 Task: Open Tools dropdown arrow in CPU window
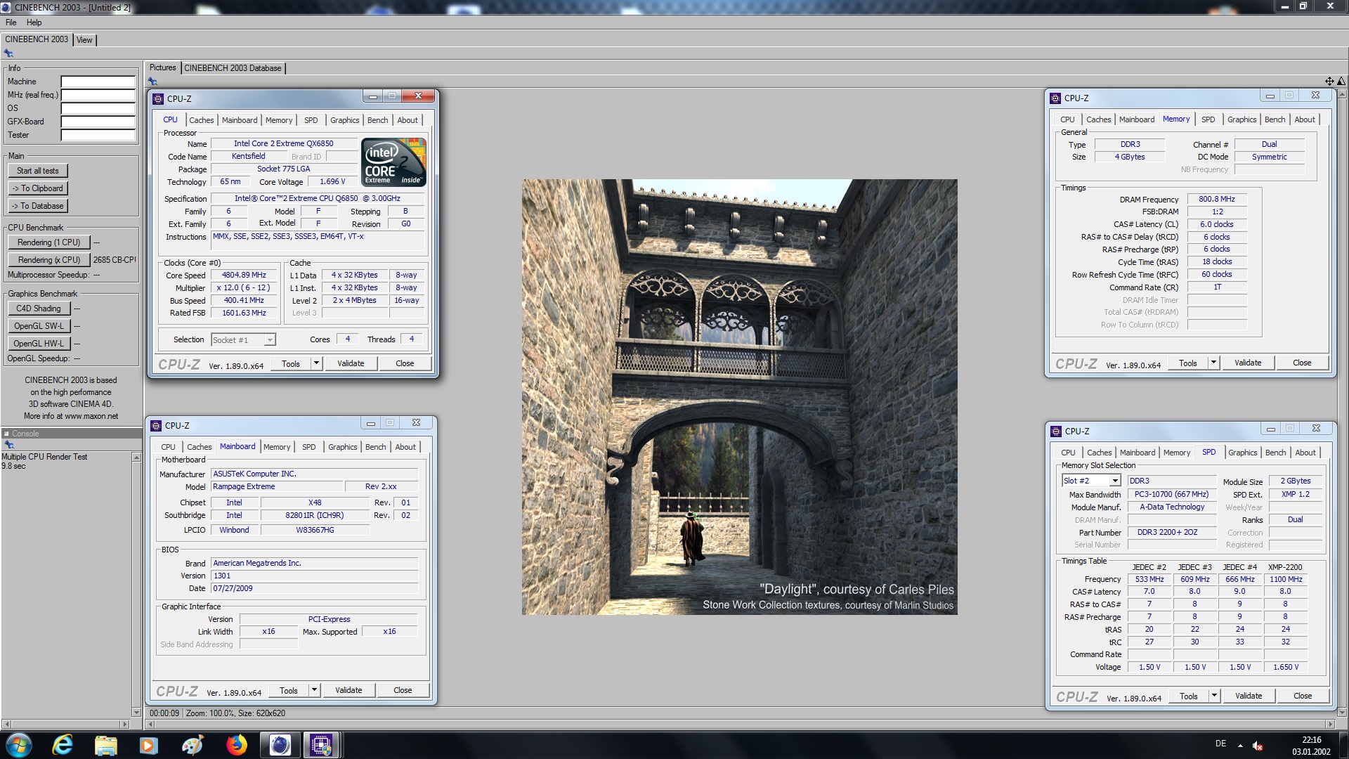[x=316, y=363]
